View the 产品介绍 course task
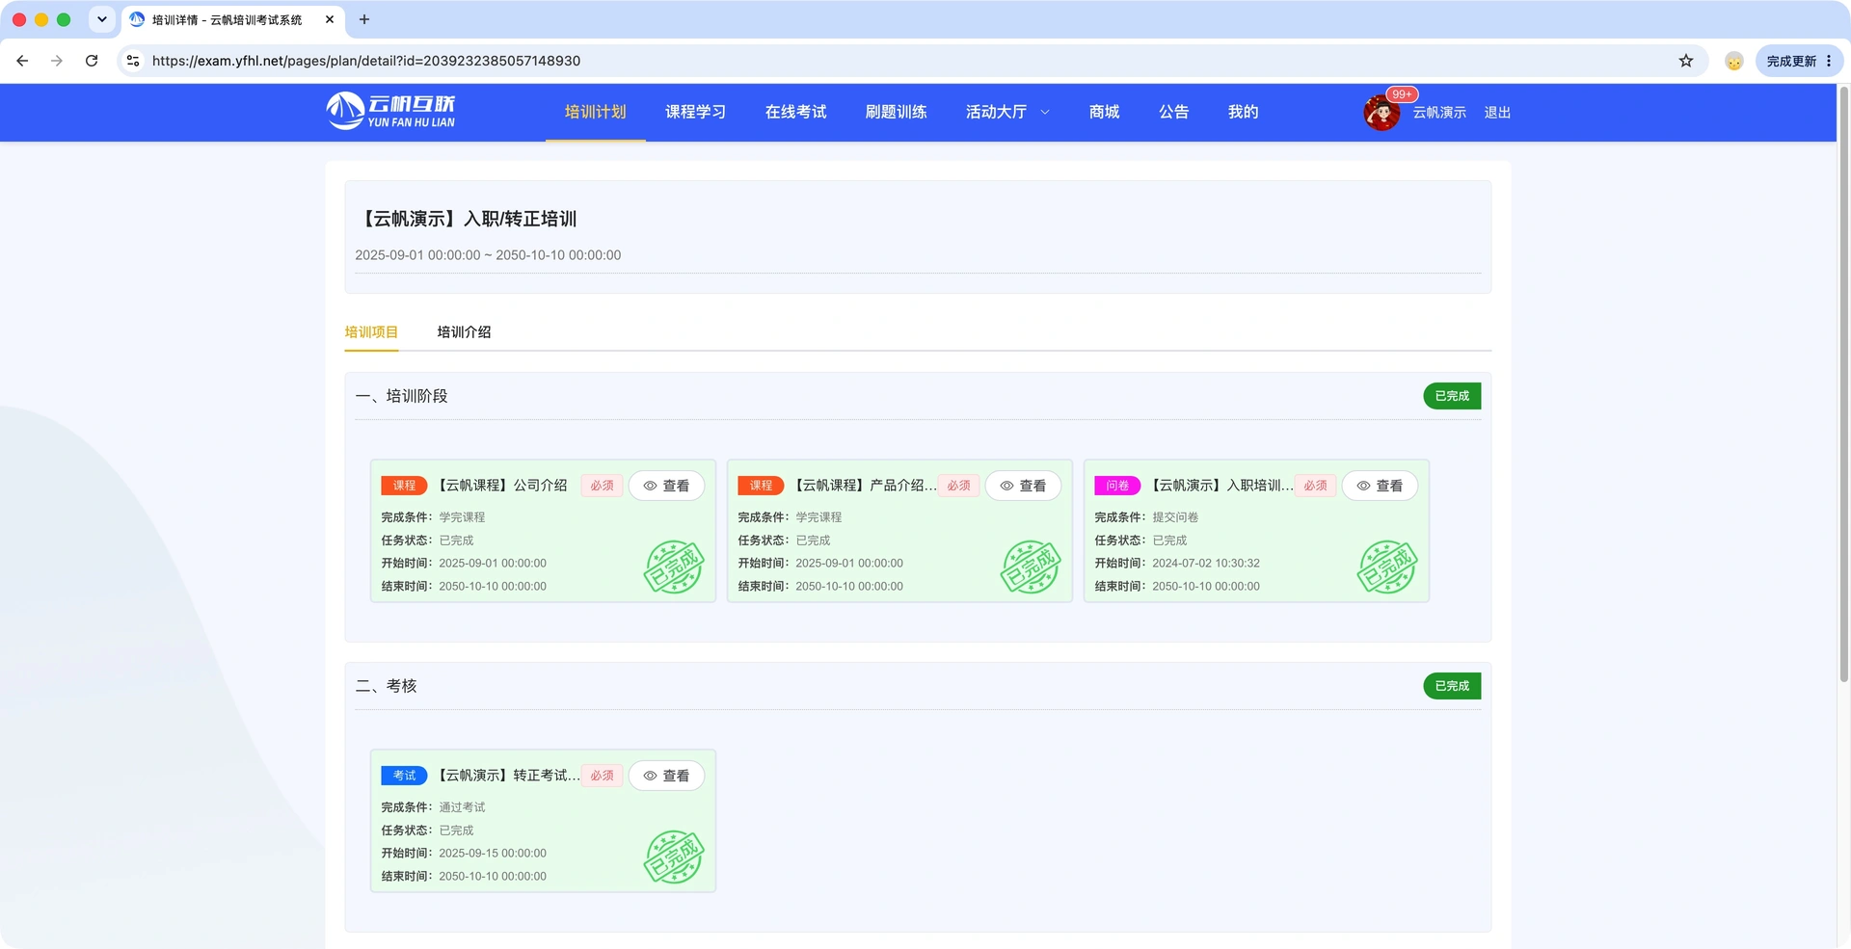 pyautogui.click(x=1023, y=486)
